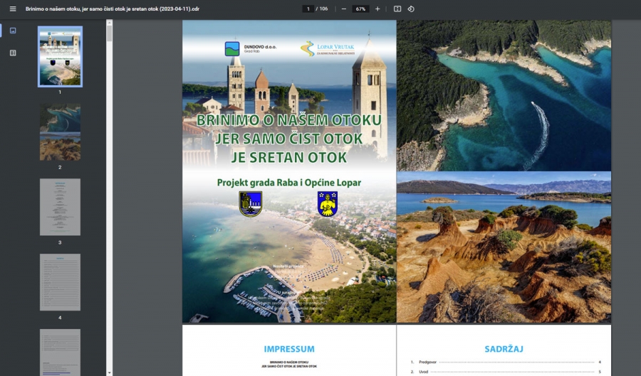The width and height of the screenshot is (641, 376).
Task: Rotate the document counterclockwise
Action: (x=411, y=9)
